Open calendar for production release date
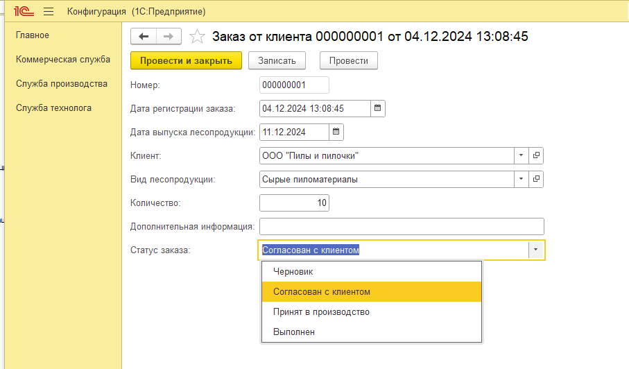 point(336,132)
